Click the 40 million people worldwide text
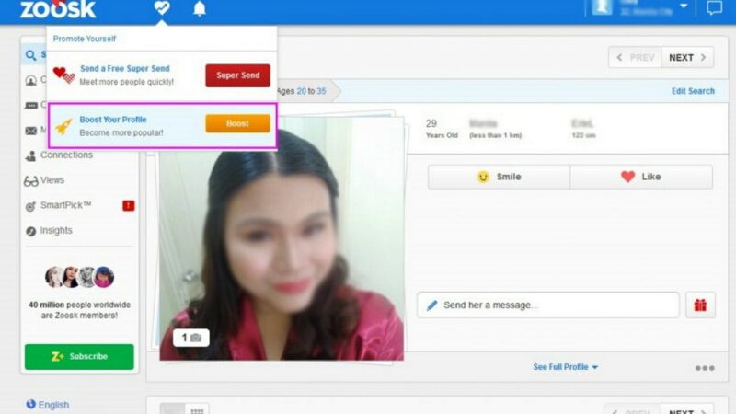This screenshot has height=414, width=736. point(79,310)
